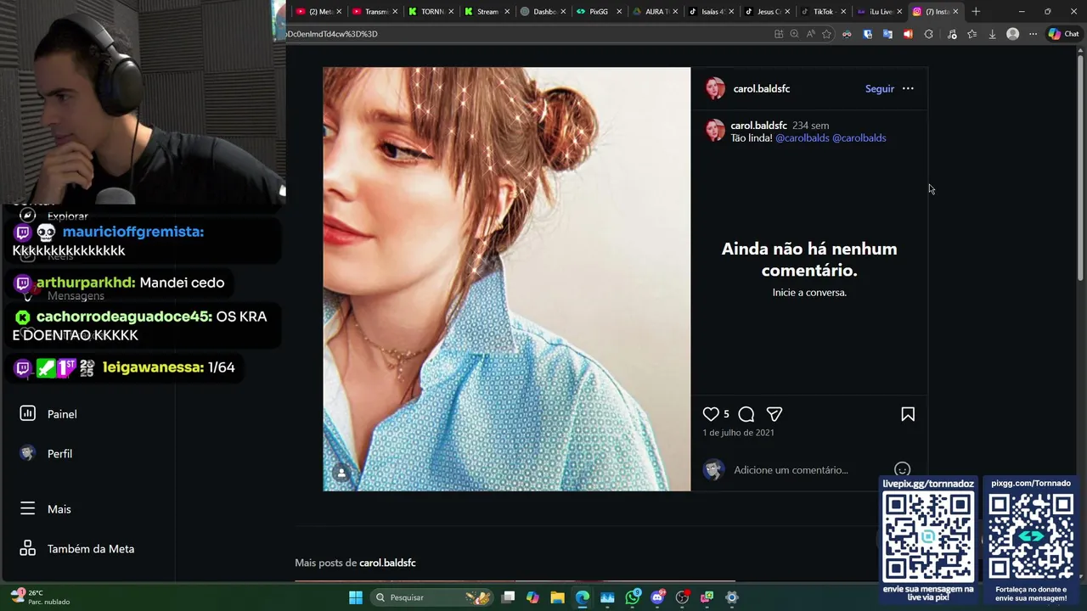Open the second @carolbalds mention link
Image resolution: width=1087 pixels, height=611 pixels.
859,137
